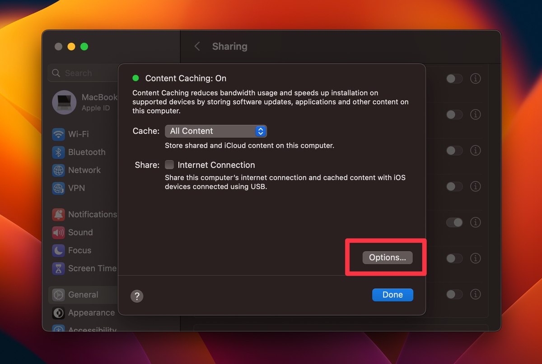Screen dimensions: 542x364
Task: Click the Bluetooth icon in sidebar
Action: click(58, 152)
